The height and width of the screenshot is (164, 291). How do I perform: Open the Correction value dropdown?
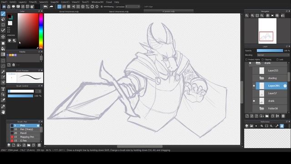133,6
